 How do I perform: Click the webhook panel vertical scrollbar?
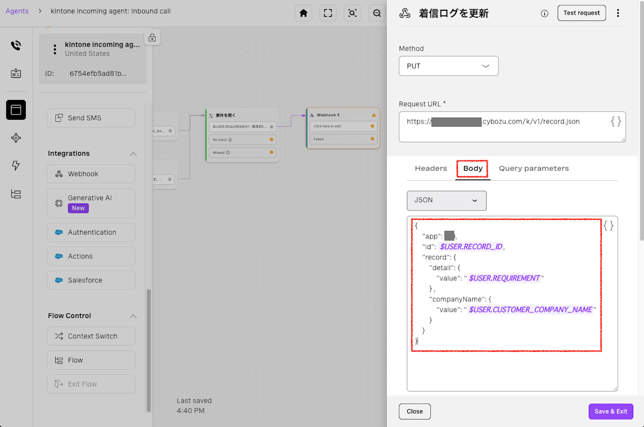(x=641, y=121)
